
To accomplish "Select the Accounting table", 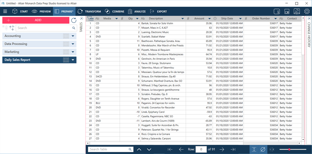I will [39, 36].
